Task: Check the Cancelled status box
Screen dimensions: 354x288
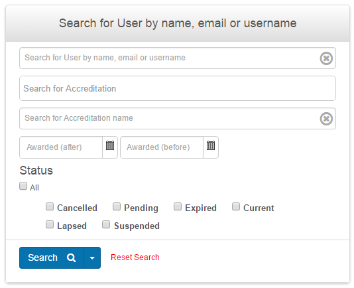Action: click(50, 206)
